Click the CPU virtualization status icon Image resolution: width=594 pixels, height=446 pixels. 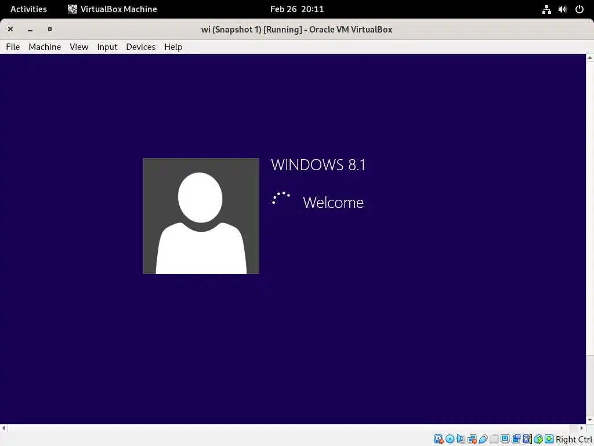527,439
